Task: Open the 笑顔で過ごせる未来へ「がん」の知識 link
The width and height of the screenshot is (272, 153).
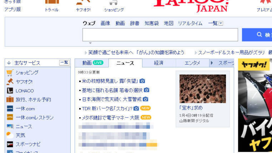Action: pos(136,53)
